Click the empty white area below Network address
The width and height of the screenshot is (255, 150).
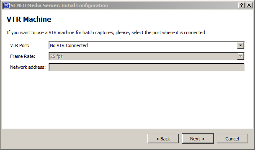point(127,100)
